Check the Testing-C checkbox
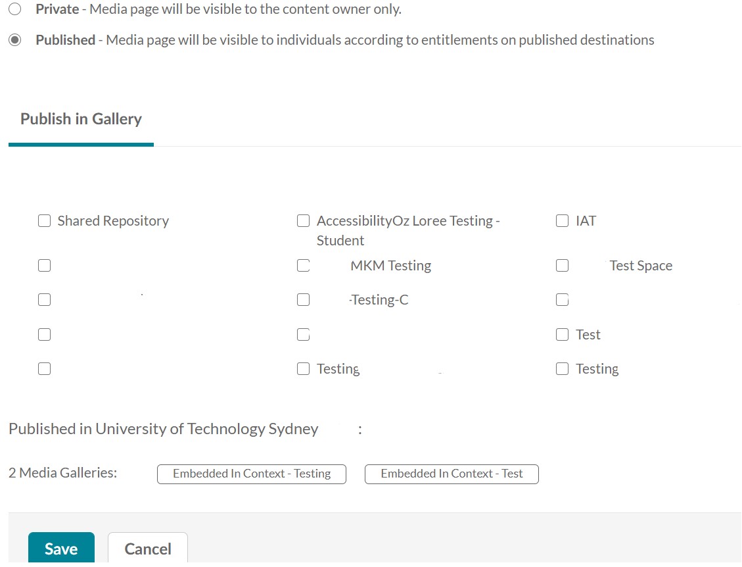742x567 pixels. click(x=303, y=300)
